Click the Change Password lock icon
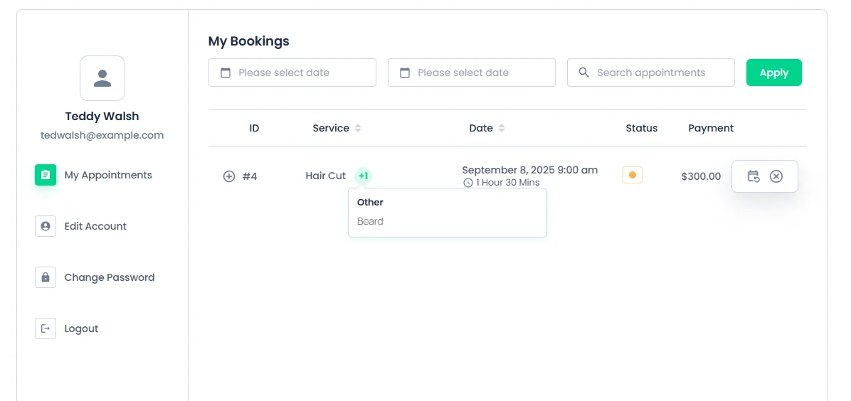 46,277
